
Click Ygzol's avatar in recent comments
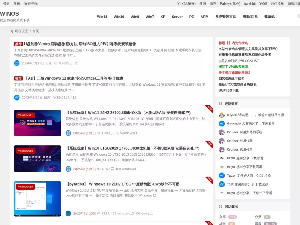pos(222,175)
